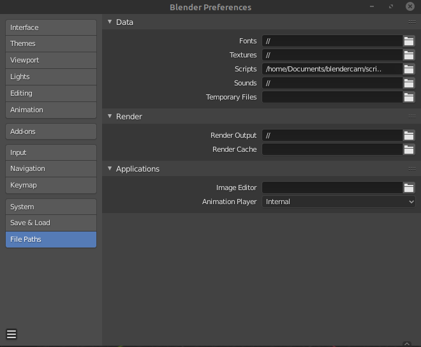Browse file for Image Editor application
Viewport: 421px width, 347px height.
pos(409,188)
